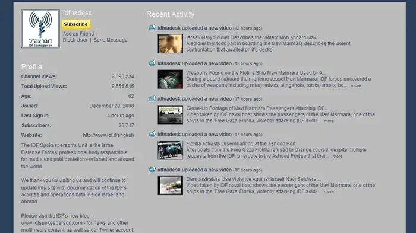Screen dimensions: 416x233
Task: Open thumbnail of Close-Up Footage Mavi Marmara video
Action: (x=171, y=114)
